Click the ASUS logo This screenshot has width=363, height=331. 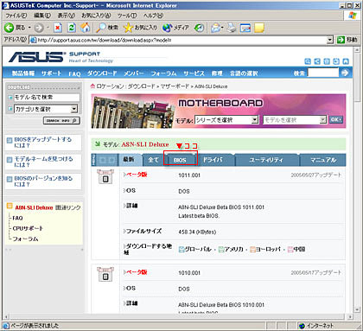pyautogui.click(x=36, y=57)
